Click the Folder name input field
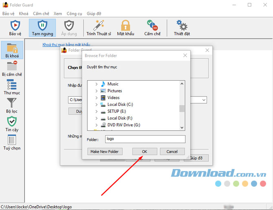This screenshot has width=273, height=210. (x=145, y=139)
